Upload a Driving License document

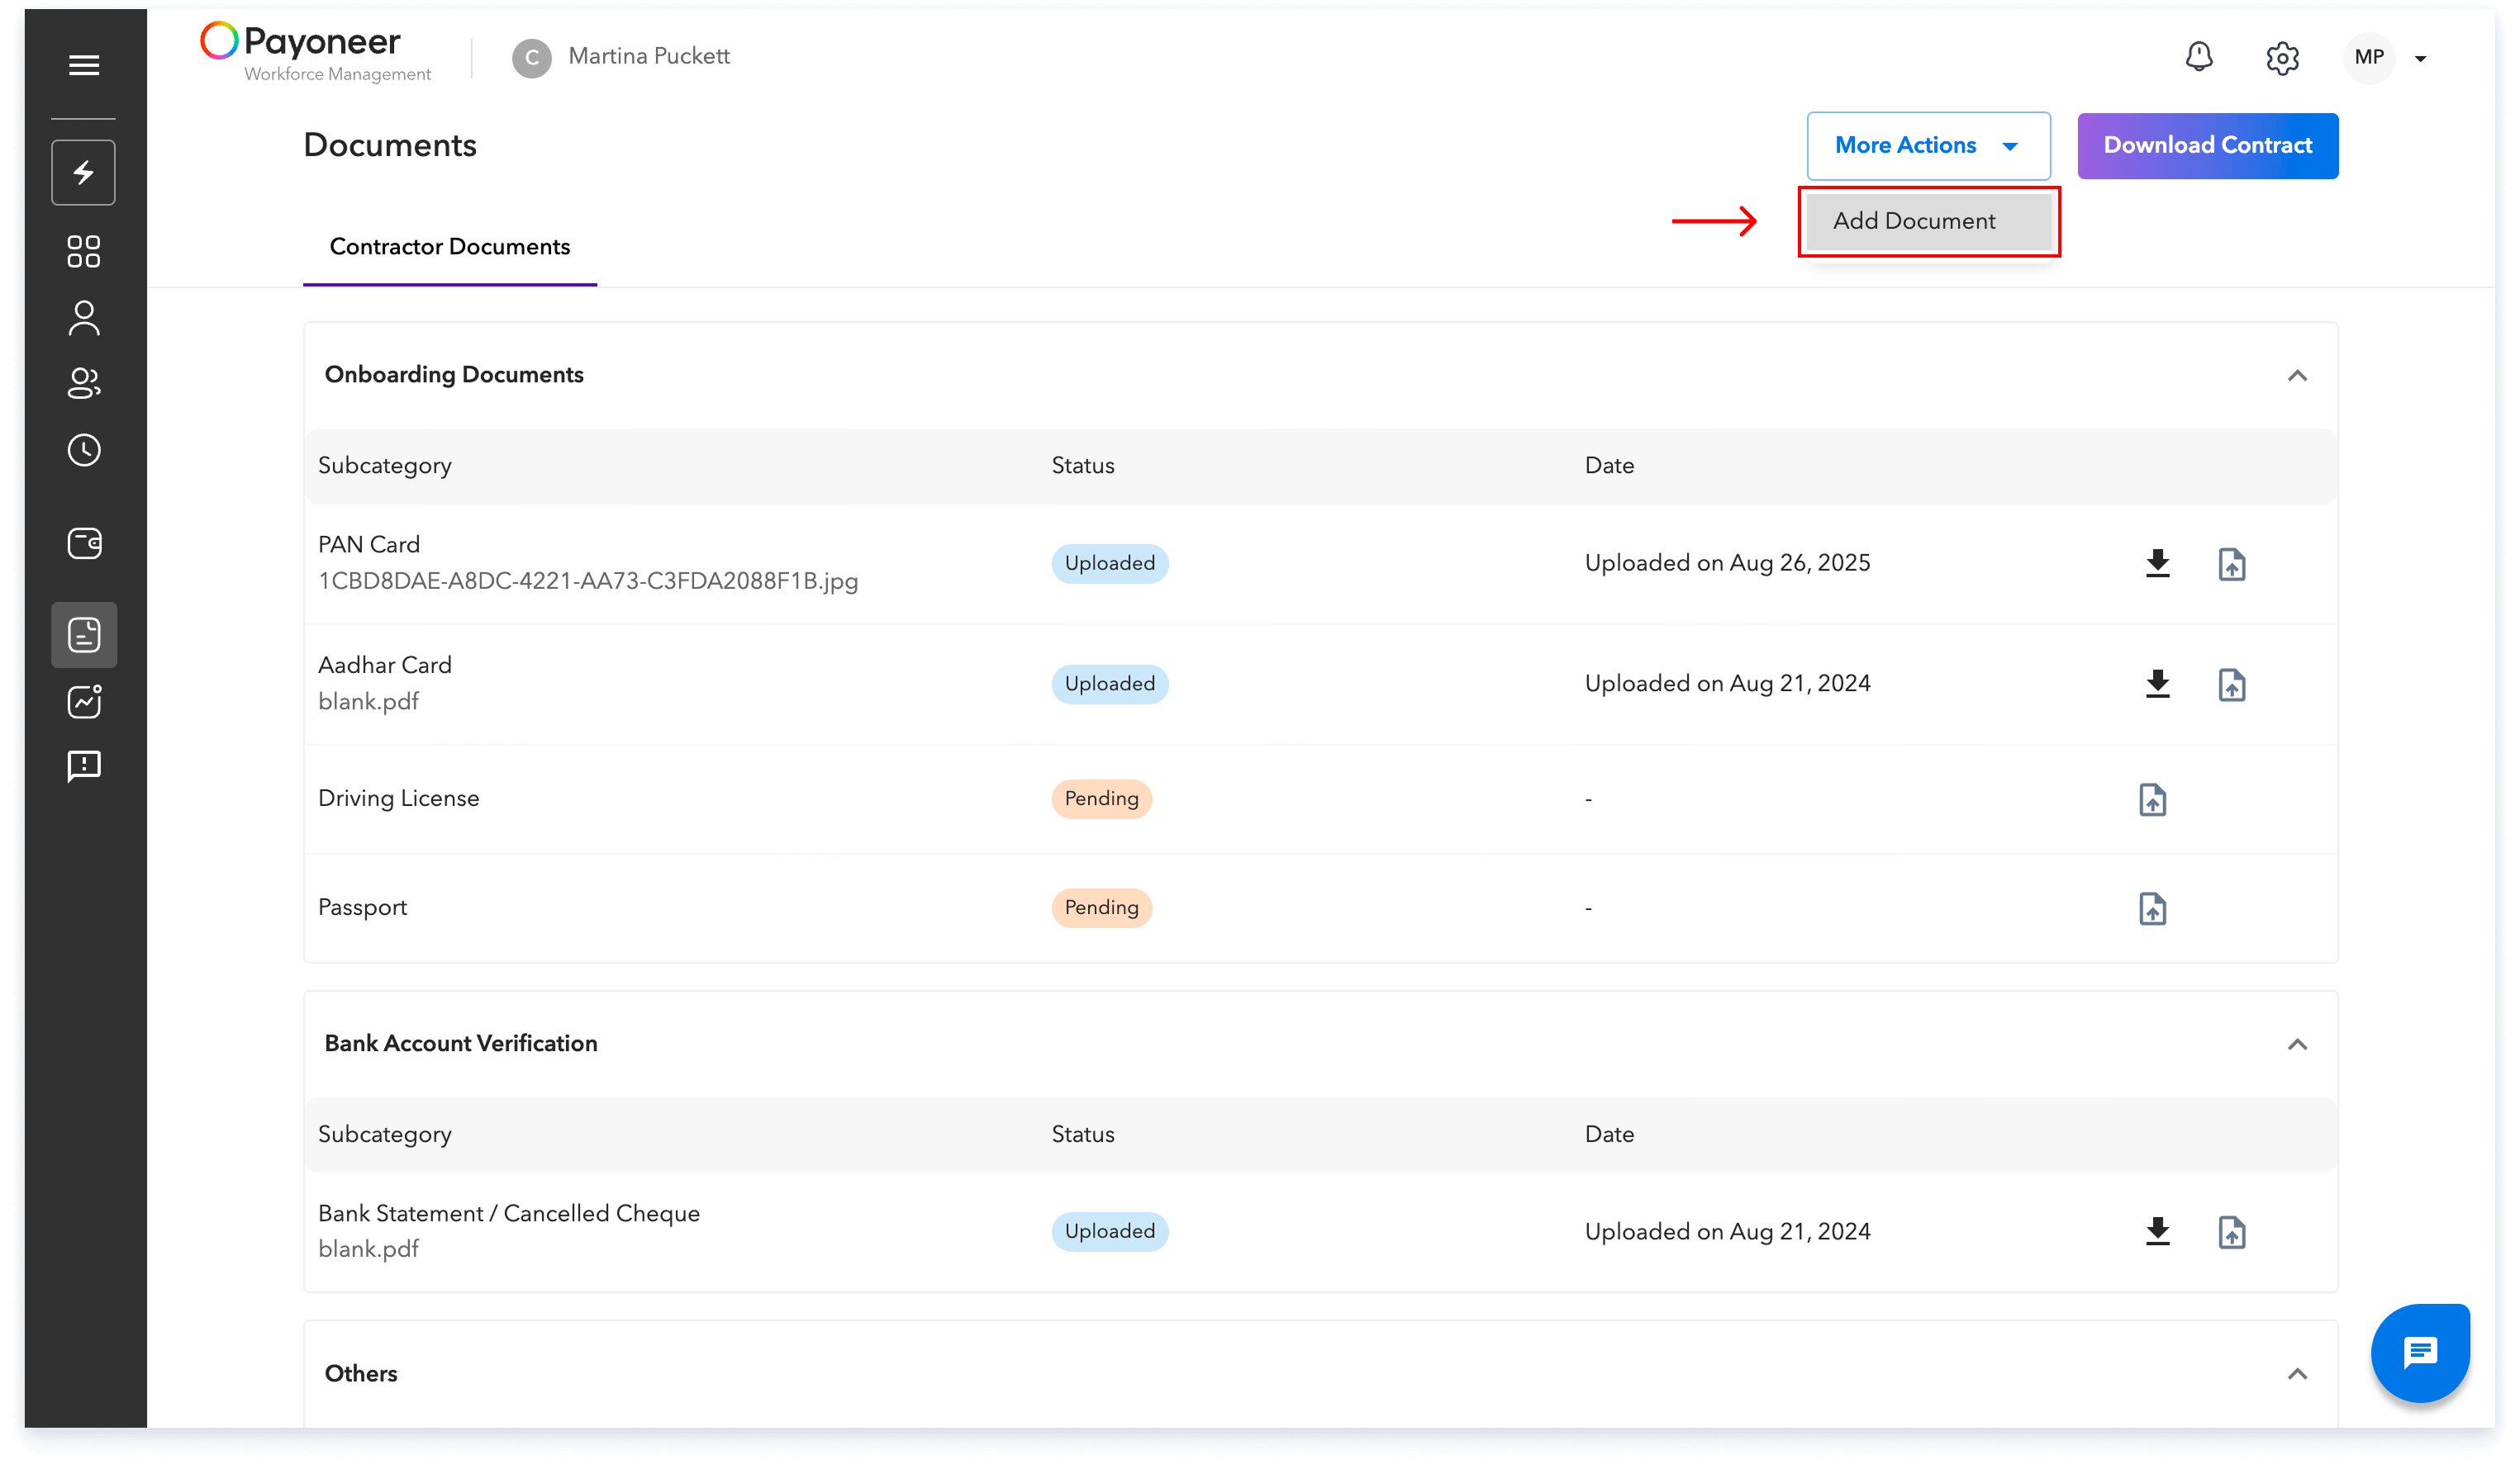point(2152,799)
